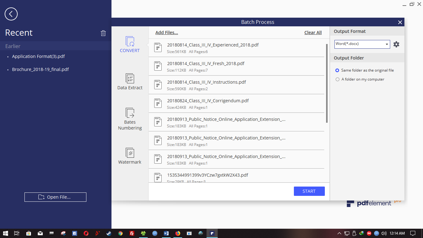Choose 'A folder on my computer' option
The height and width of the screenshot is (238, 423).
coord(338,79)
